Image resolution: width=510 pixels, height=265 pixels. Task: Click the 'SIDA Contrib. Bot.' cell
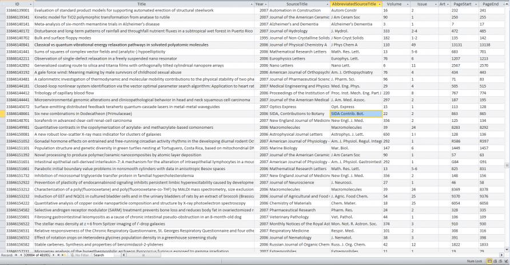tap(356, 114)
